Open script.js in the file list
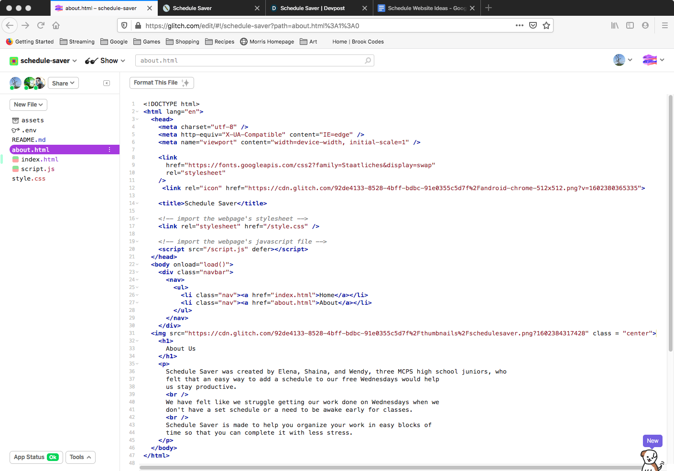 [33, 169]
